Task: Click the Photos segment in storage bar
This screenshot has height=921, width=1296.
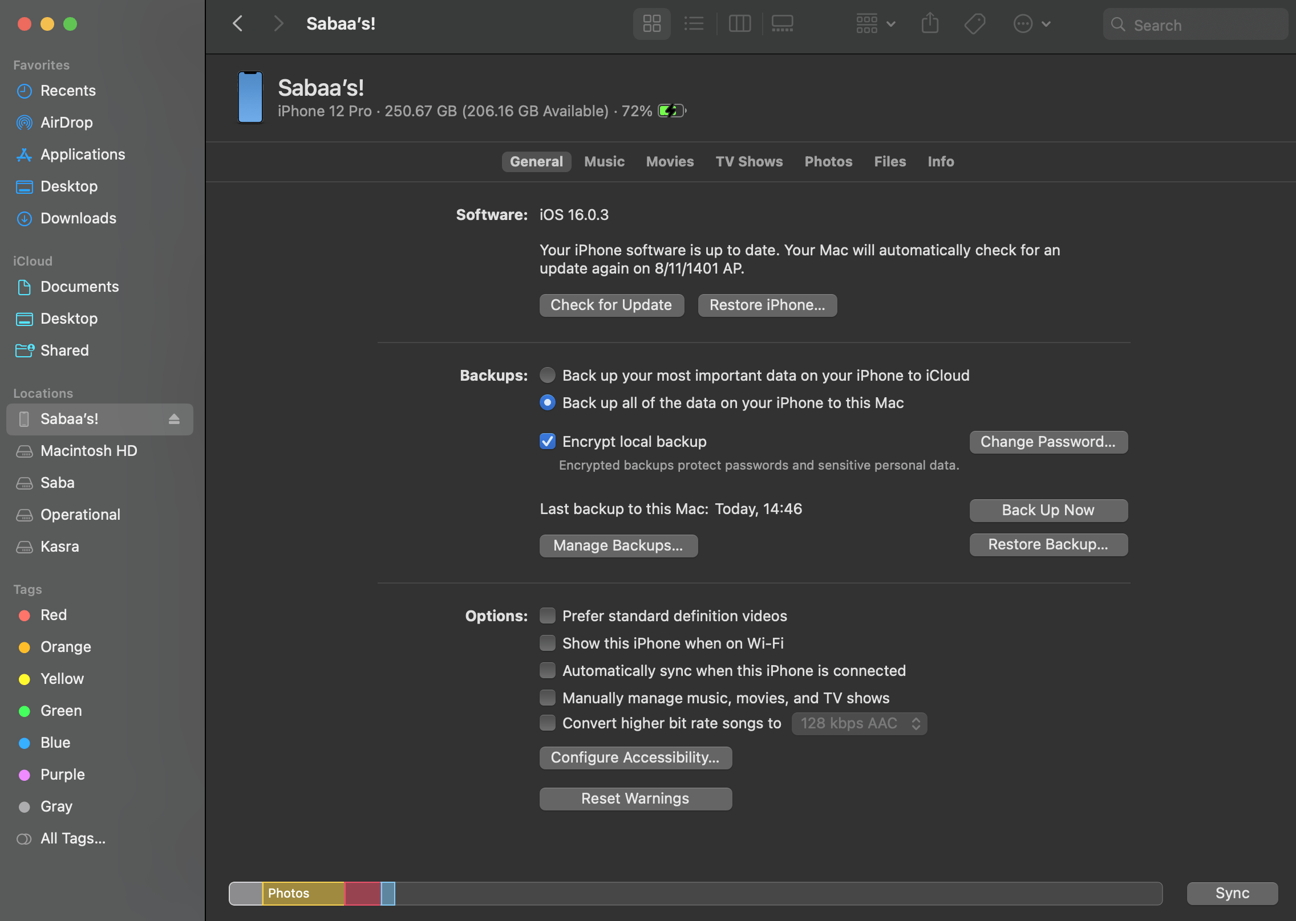Action: coord(303,893)
